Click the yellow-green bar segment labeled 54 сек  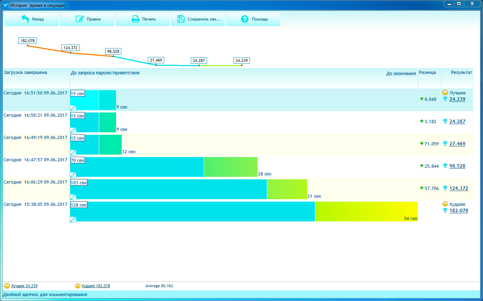[x=367, y=212]
